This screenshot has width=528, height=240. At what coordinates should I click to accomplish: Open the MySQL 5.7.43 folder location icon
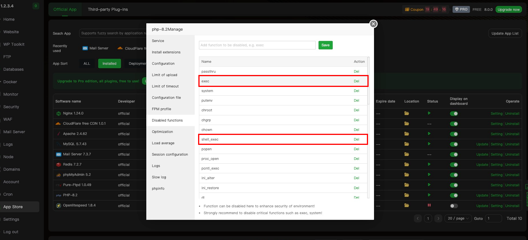[x=406, y=144]
